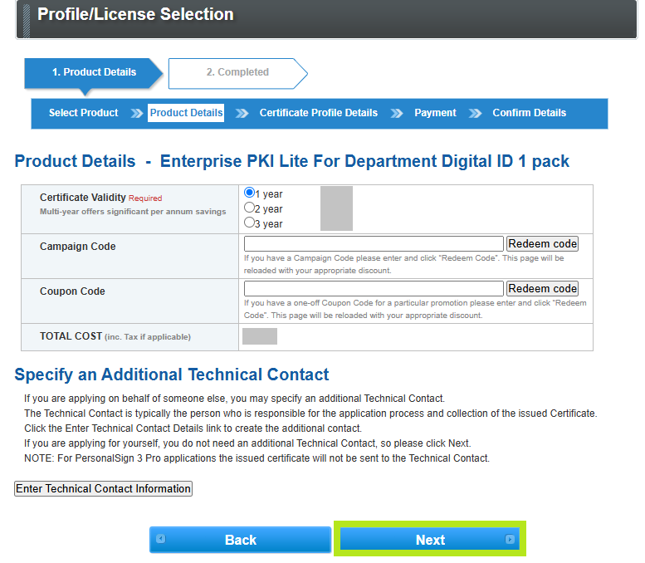Open the '1. Product Details' step tab
Viewport: 645px width, 563px height.
pyautogui.click(x=93, y=72)
